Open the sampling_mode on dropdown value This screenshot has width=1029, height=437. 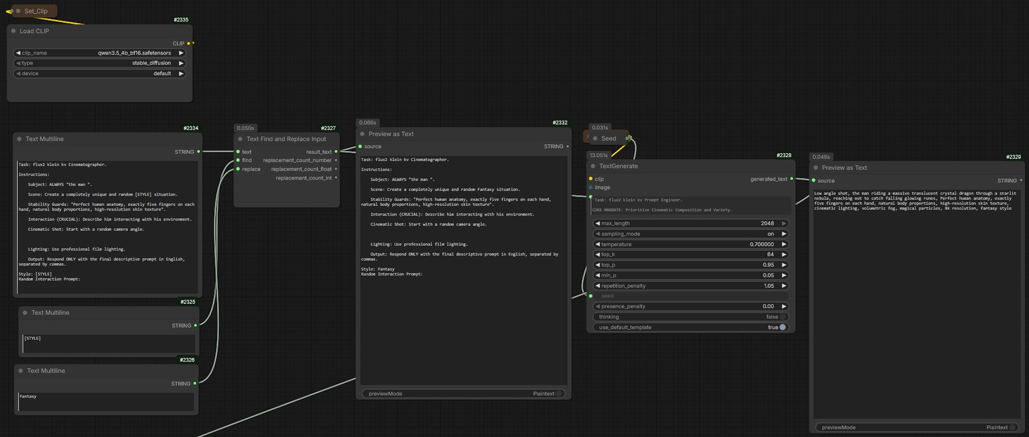pos(770,234)
